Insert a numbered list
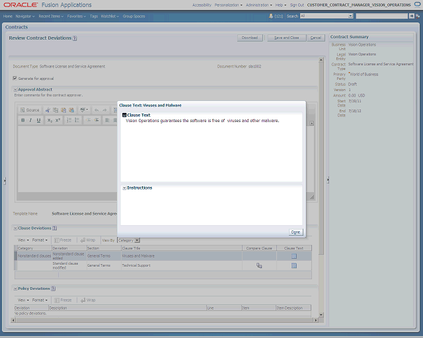The height and width of the screenshot is (338, 423). 69,120
